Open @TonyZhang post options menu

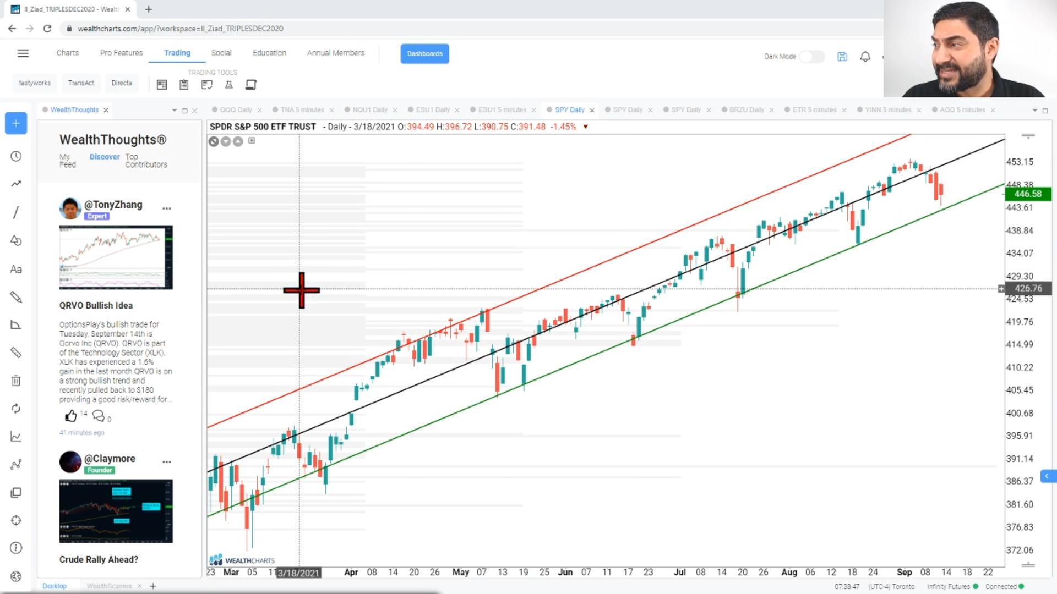point(167,208)
